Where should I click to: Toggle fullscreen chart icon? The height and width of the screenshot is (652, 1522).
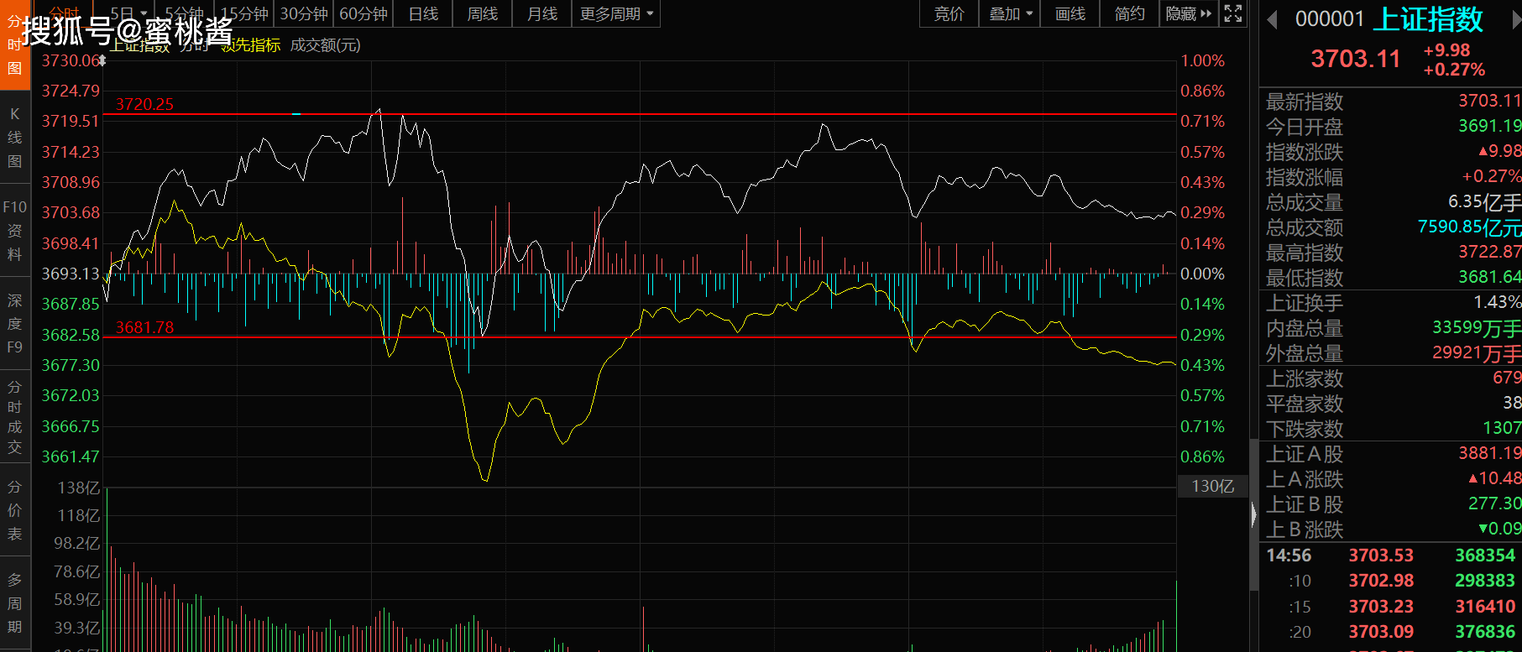(1233, 13)
